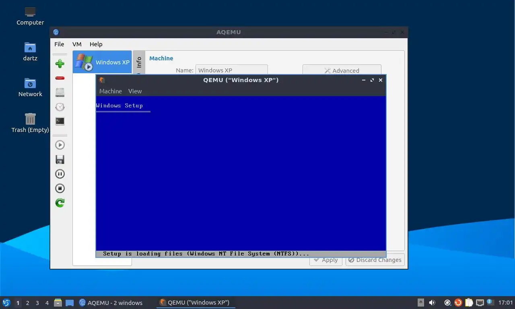This screenshot has width=515, height=309.
Task: Click the machine Name input field
Action: 231,70
